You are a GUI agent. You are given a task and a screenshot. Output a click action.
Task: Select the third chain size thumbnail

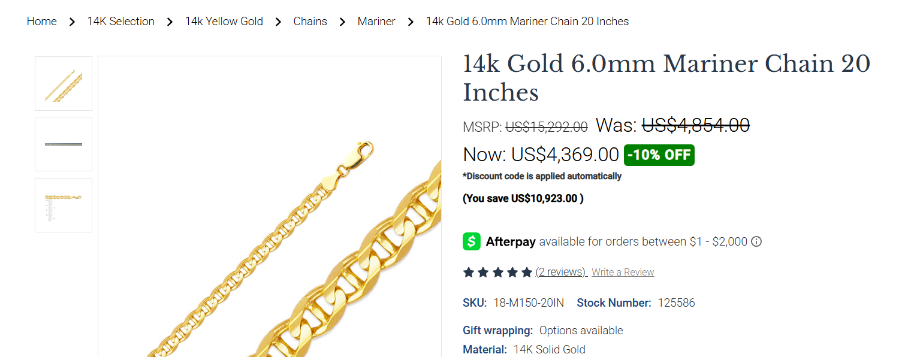64,205
